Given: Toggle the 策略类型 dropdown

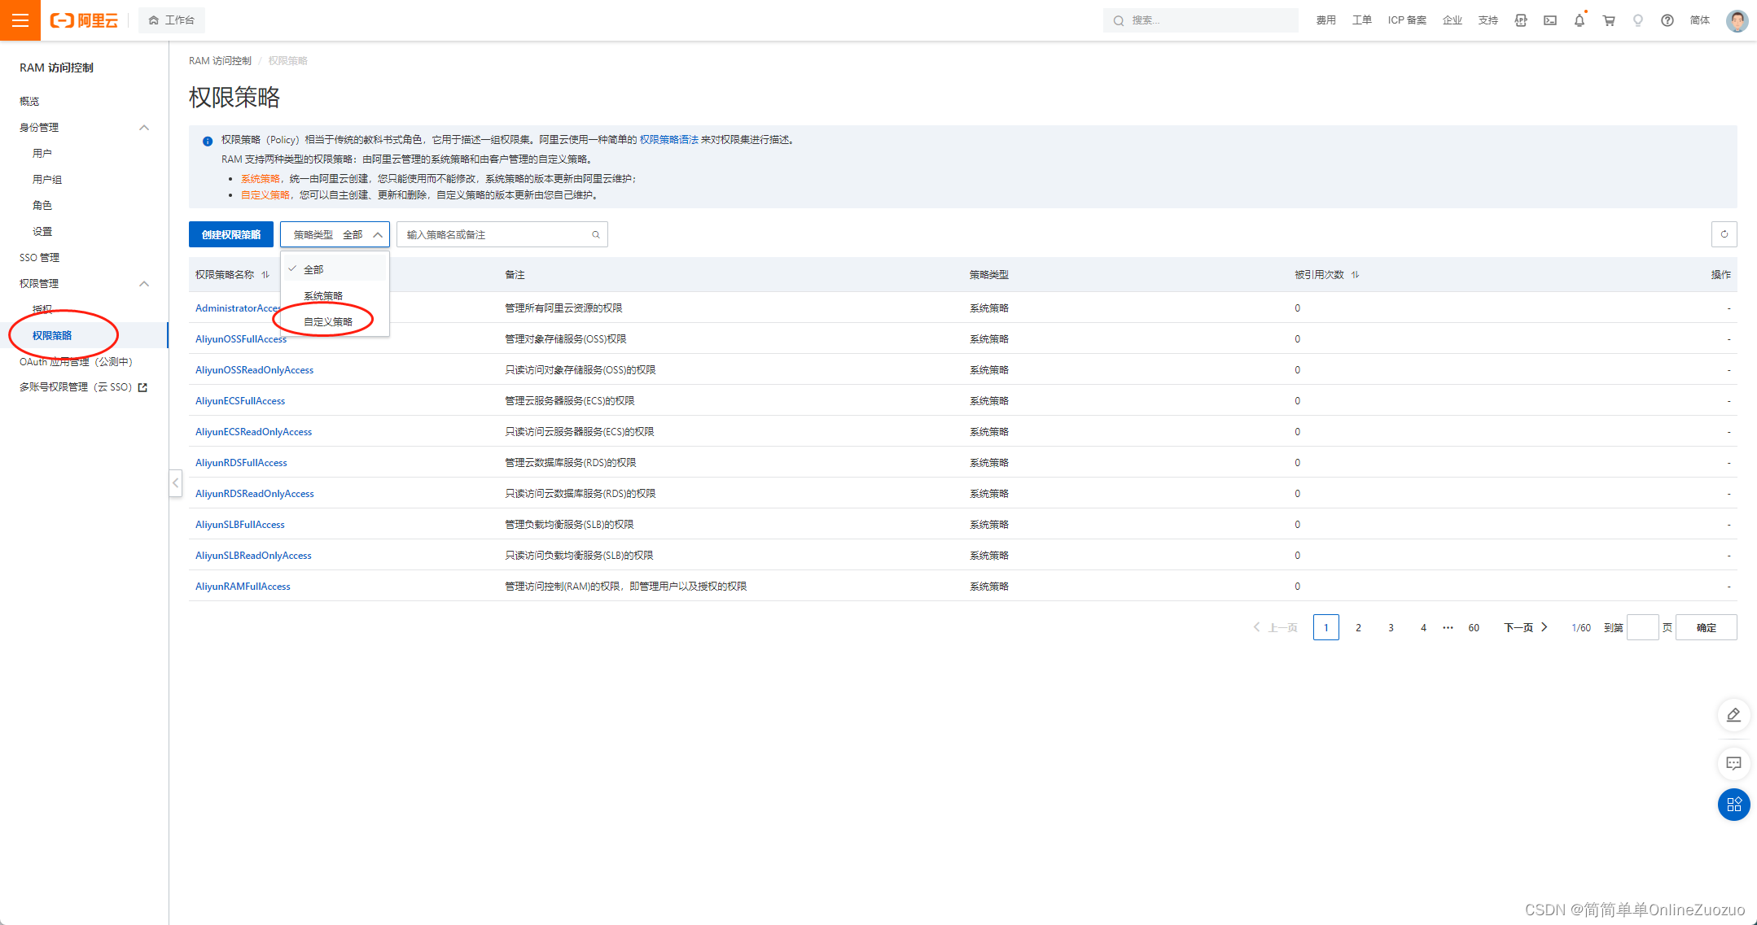Looking at the screenshot, I should point(335,234).
